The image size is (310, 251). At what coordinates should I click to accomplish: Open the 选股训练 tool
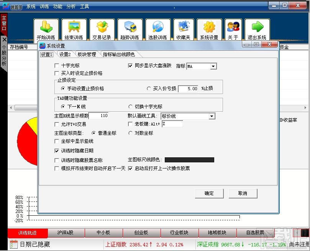[158, 29]
